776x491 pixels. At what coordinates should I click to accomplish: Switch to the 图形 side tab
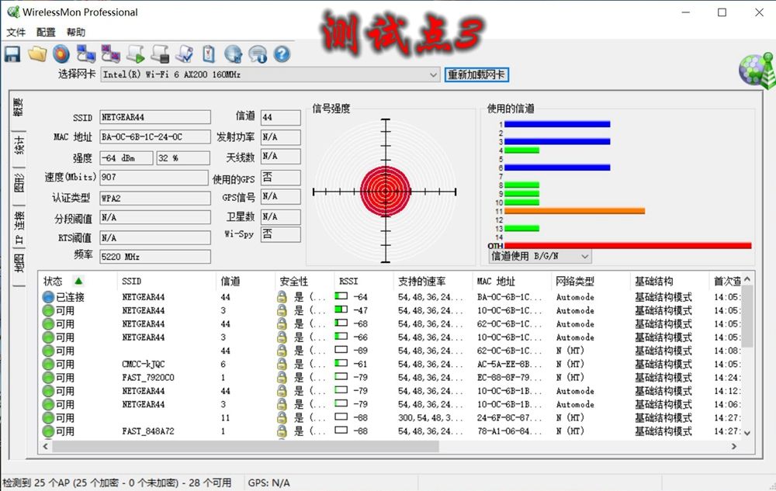19,183
